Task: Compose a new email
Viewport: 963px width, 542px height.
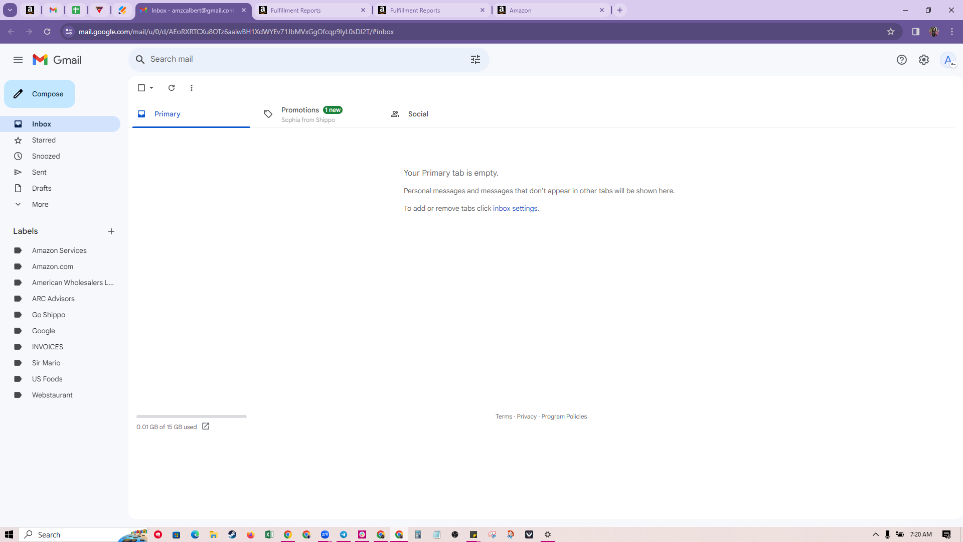Action: click(x=40, y=94)
